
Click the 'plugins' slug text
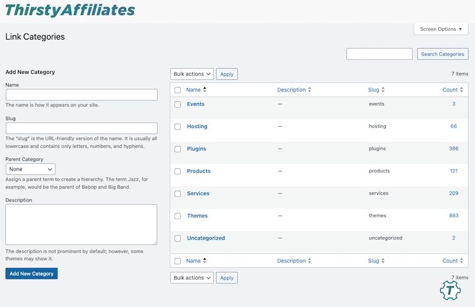pyautogui.click(x=377, y=149)
